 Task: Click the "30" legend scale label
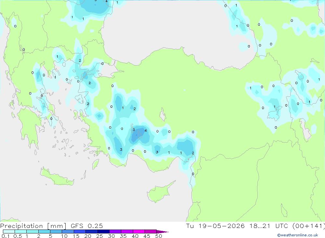[x=111, y=236]
